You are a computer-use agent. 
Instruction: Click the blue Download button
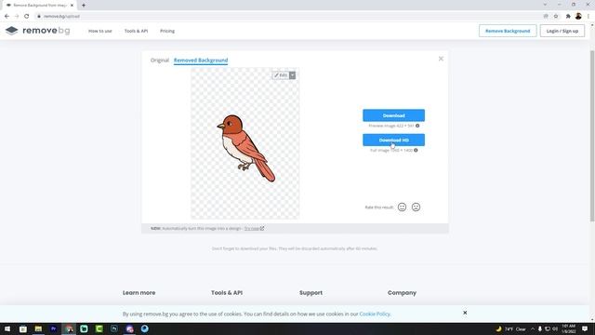393,115
